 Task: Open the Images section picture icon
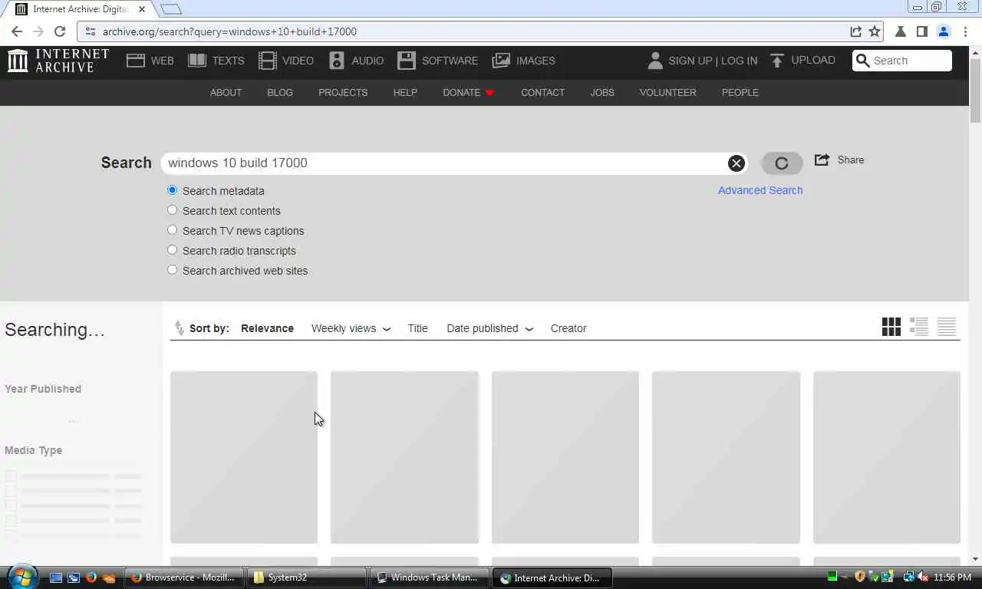coord(501,61)
